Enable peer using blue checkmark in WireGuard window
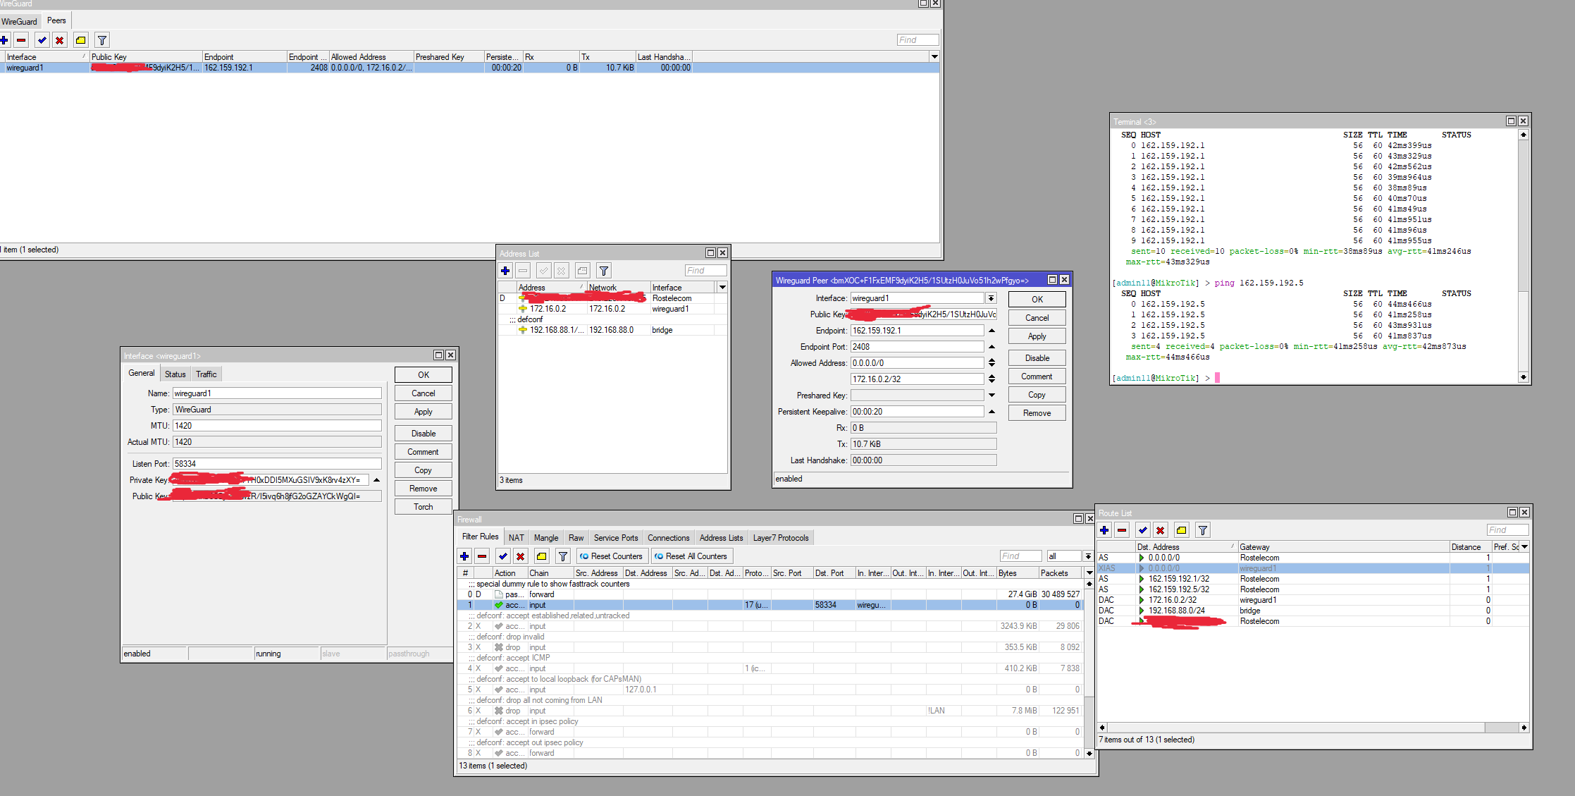1575x796 pixels. (42, 40)
